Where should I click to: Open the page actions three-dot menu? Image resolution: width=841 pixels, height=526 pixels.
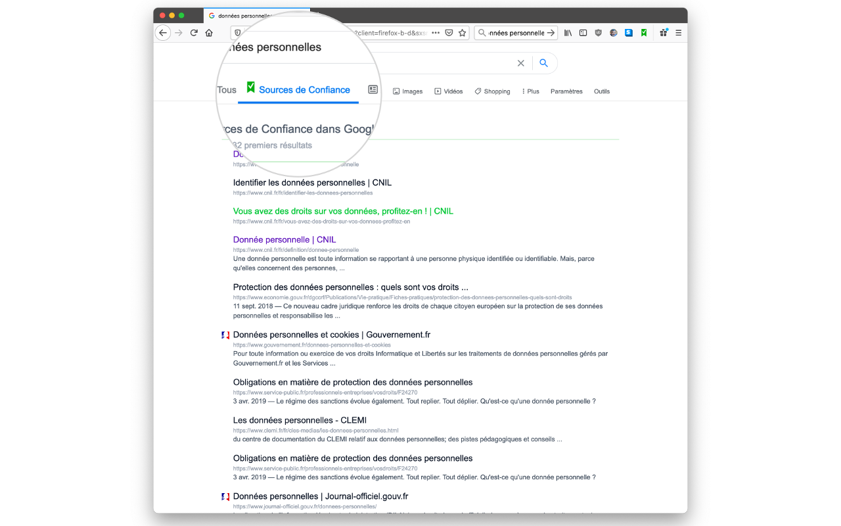[436, 33]
